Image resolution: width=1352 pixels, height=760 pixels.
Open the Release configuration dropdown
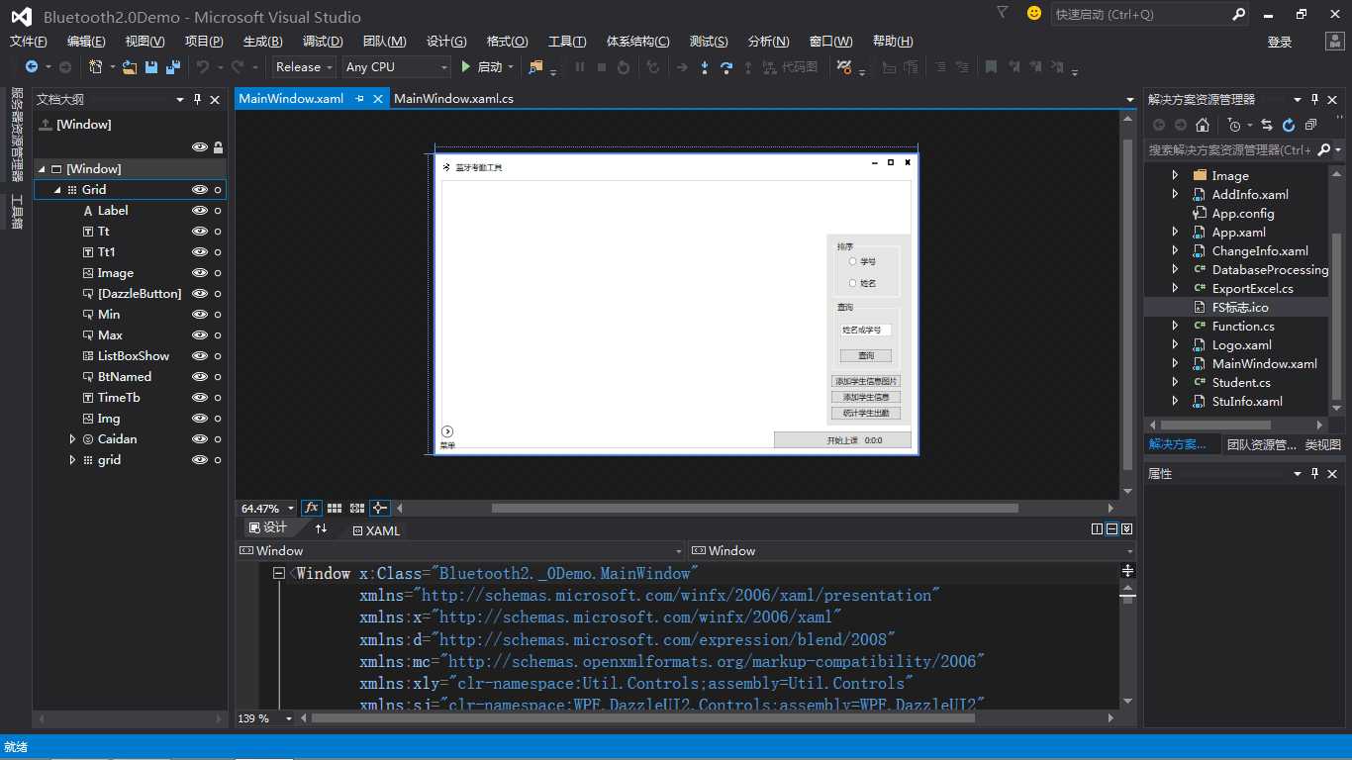click(304, 67)
